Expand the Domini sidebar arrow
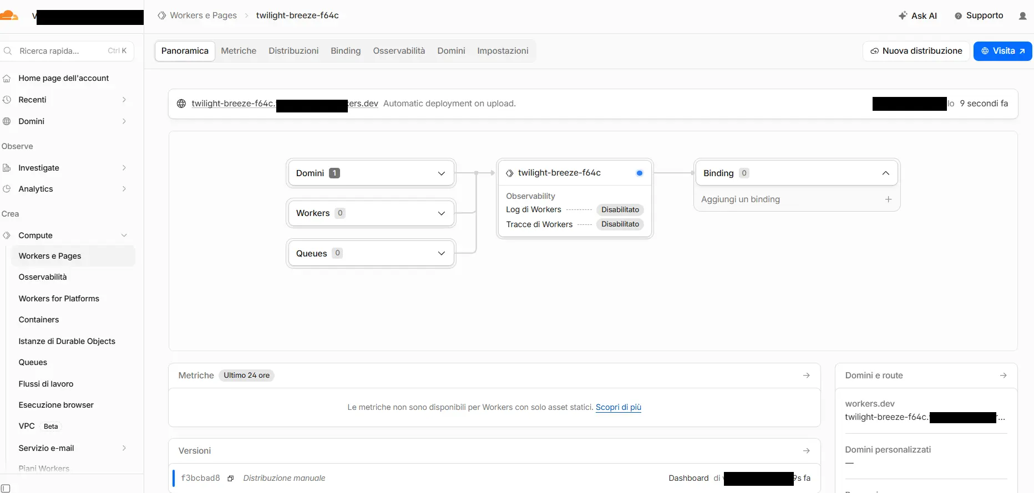 pos(124,121)
